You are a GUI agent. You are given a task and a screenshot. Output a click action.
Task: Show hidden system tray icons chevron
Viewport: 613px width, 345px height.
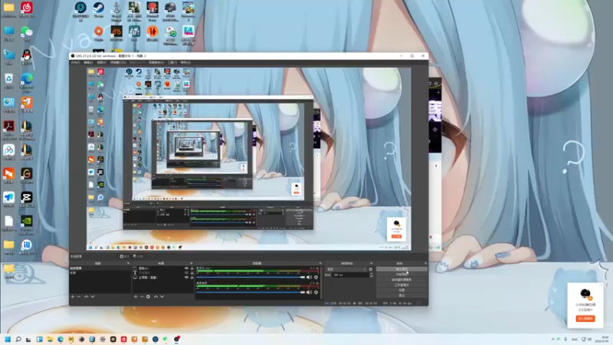(x=552, y=339)
